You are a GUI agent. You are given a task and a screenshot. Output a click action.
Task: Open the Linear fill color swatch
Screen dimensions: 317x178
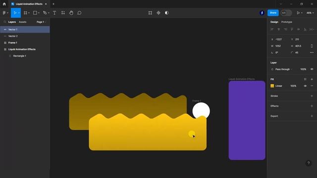(272, 86)
